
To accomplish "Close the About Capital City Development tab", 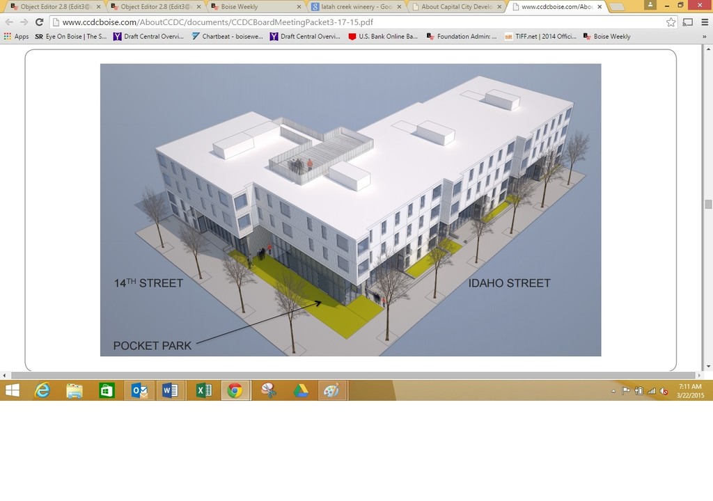I will (499, 7).
